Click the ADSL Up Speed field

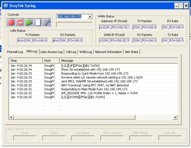pyautogui.click(x=83, y=138)
